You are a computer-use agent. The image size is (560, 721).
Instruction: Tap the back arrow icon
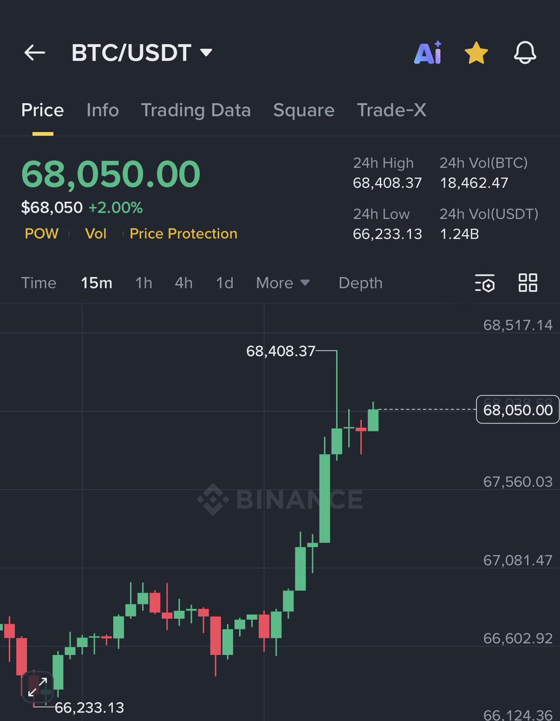tap(34, 53)
